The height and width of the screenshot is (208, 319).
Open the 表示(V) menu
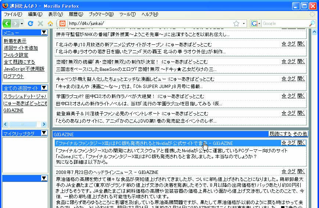(55, 14)
